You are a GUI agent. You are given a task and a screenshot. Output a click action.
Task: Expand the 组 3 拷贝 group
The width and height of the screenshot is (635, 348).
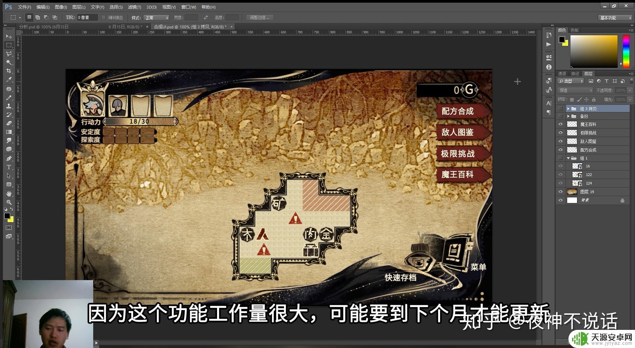click(568, 108)
